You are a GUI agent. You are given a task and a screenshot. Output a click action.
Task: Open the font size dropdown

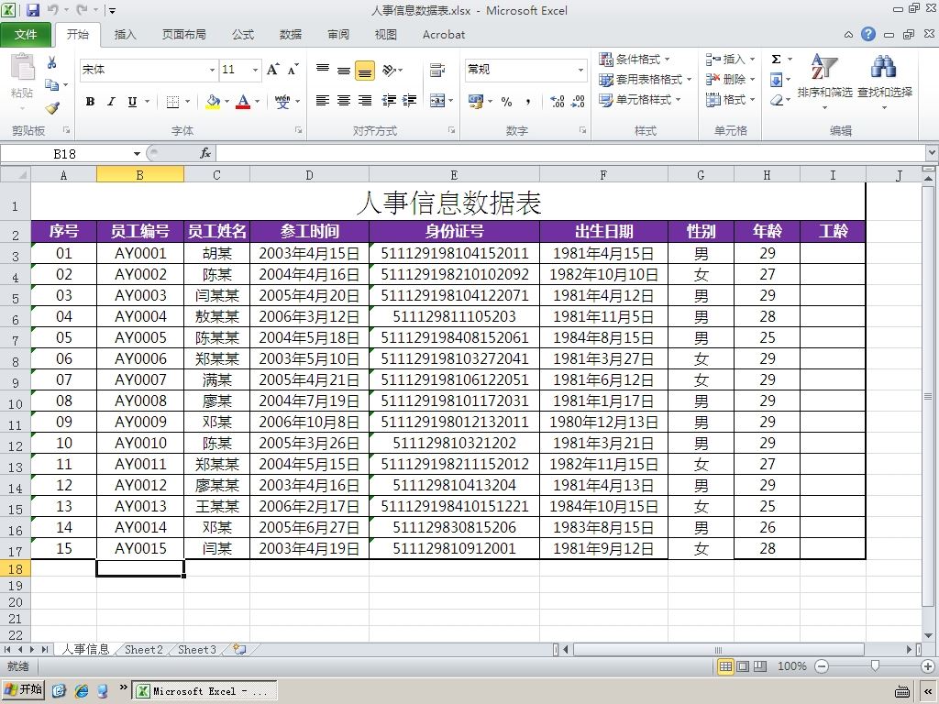click(x=255, y=70)
